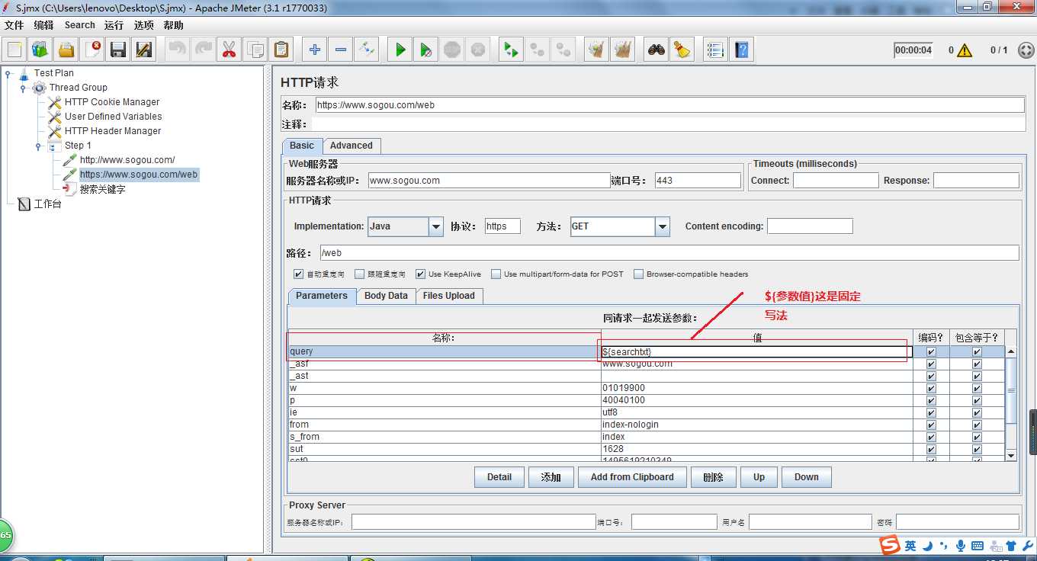Enable Use multipart/form-data for POST
This screenshot has height=561, width=1037.
(x=496, y=274)
